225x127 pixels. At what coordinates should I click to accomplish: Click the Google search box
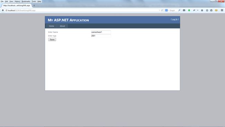[173, 10]
